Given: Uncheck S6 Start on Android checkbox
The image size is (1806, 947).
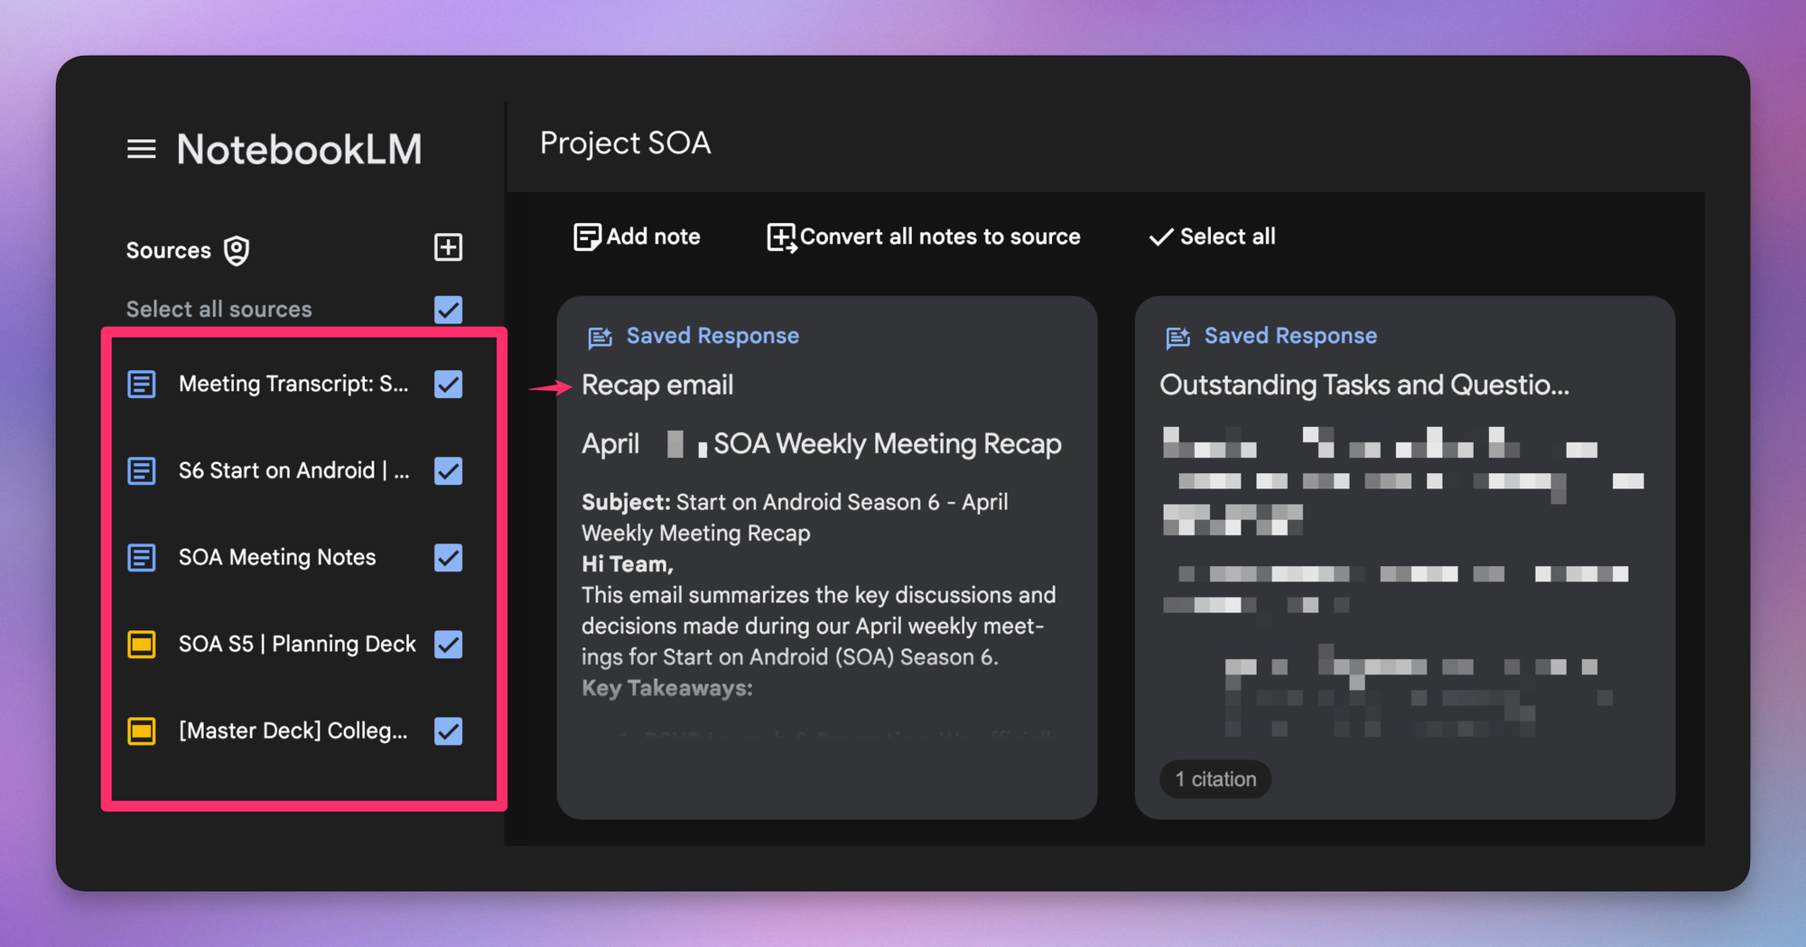Looking at the screenshot, I should click(x=448, y=470).
